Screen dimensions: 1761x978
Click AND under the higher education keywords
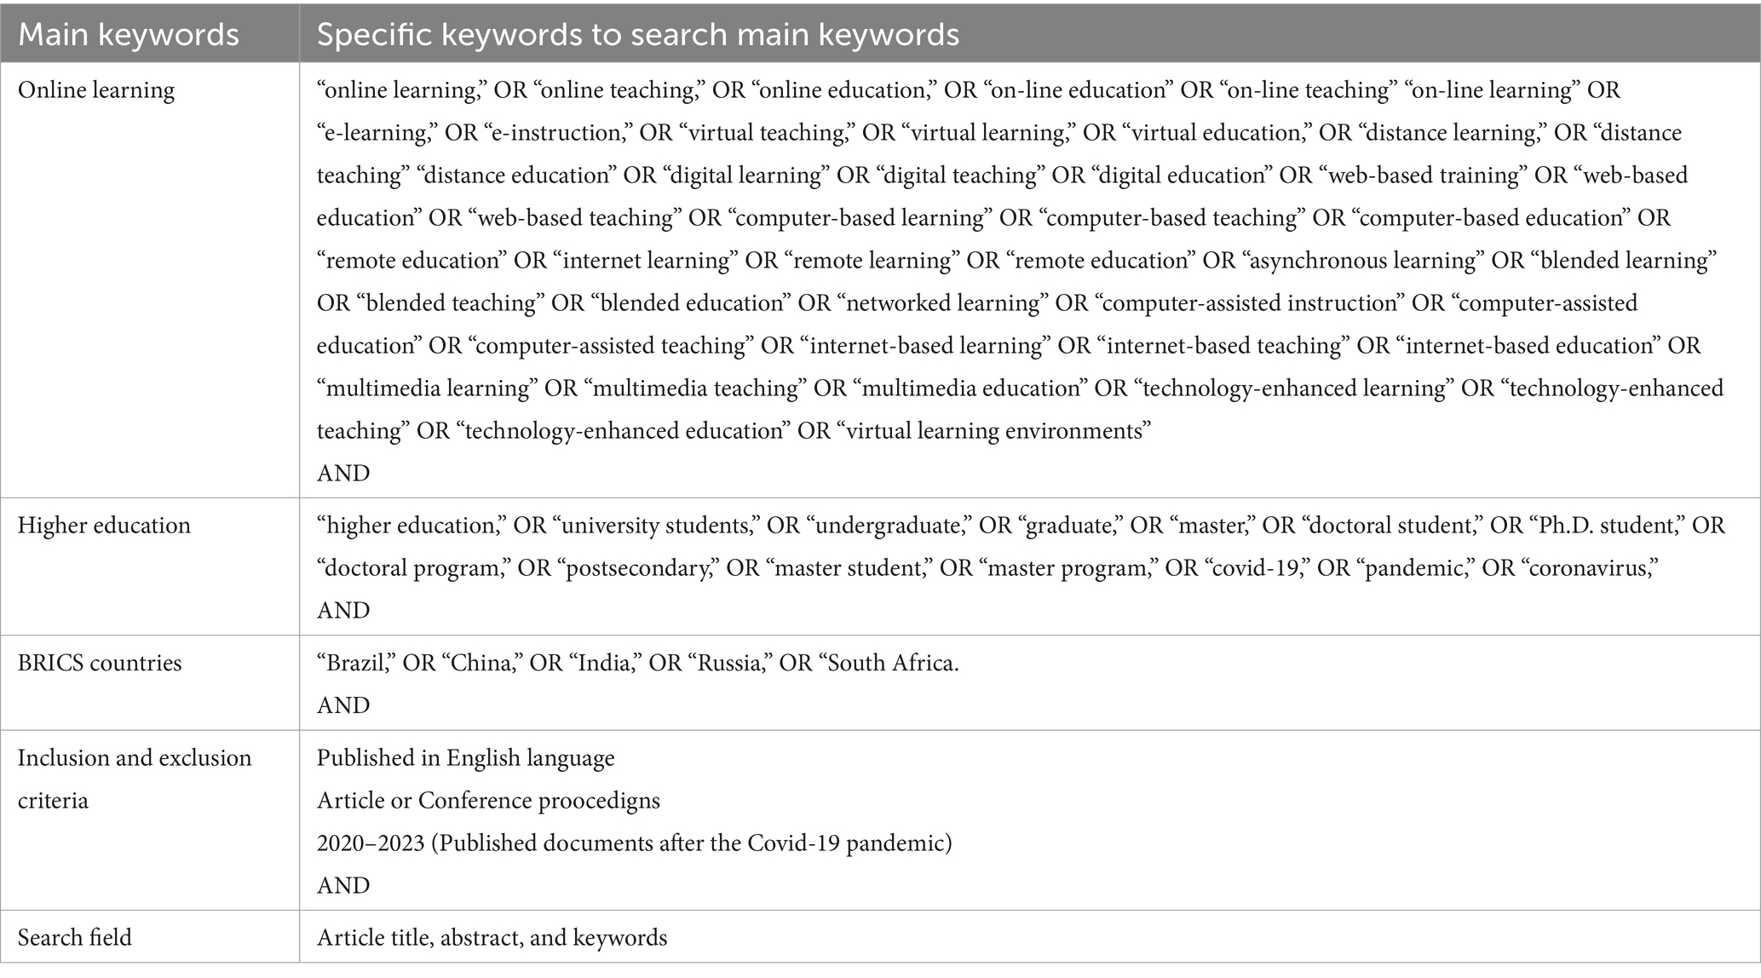pyautogui.click(x=343, y=610)
